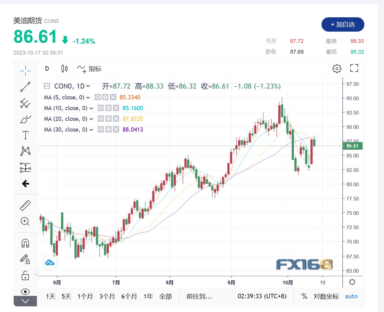Activate the zoom in tool

point(25,221)
